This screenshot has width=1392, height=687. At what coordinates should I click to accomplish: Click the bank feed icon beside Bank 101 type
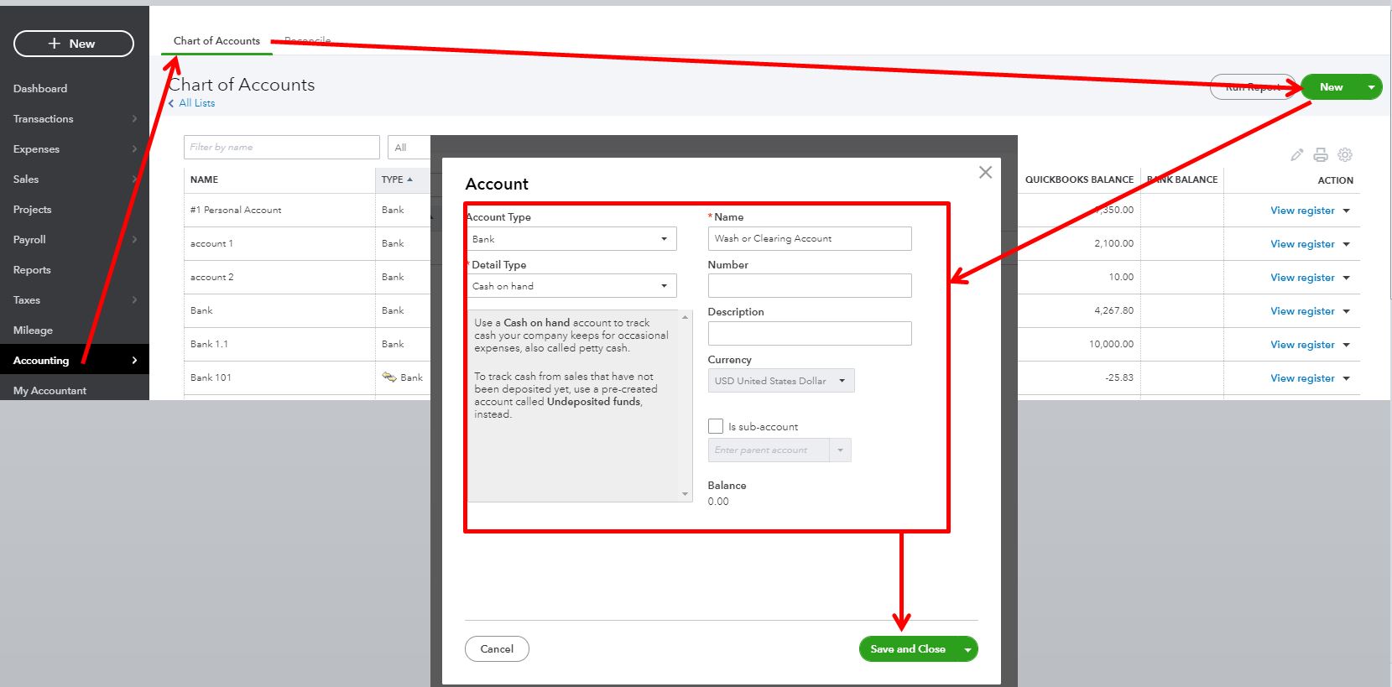pyautogui.click(x=389, y=377)
